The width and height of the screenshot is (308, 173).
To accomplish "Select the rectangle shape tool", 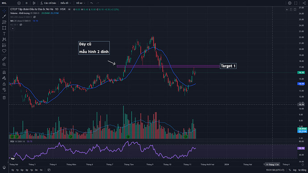I will pyautogui.click(x=4, y=28).
